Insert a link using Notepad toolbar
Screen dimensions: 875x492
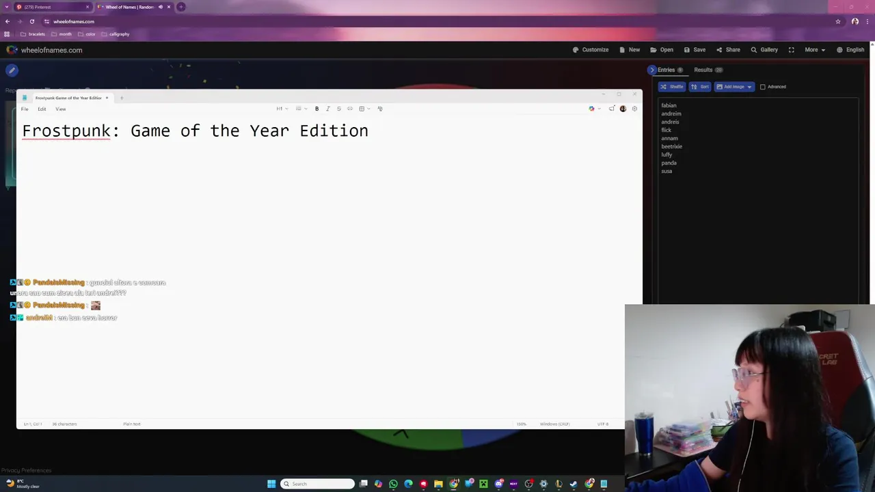click(350, 109)
